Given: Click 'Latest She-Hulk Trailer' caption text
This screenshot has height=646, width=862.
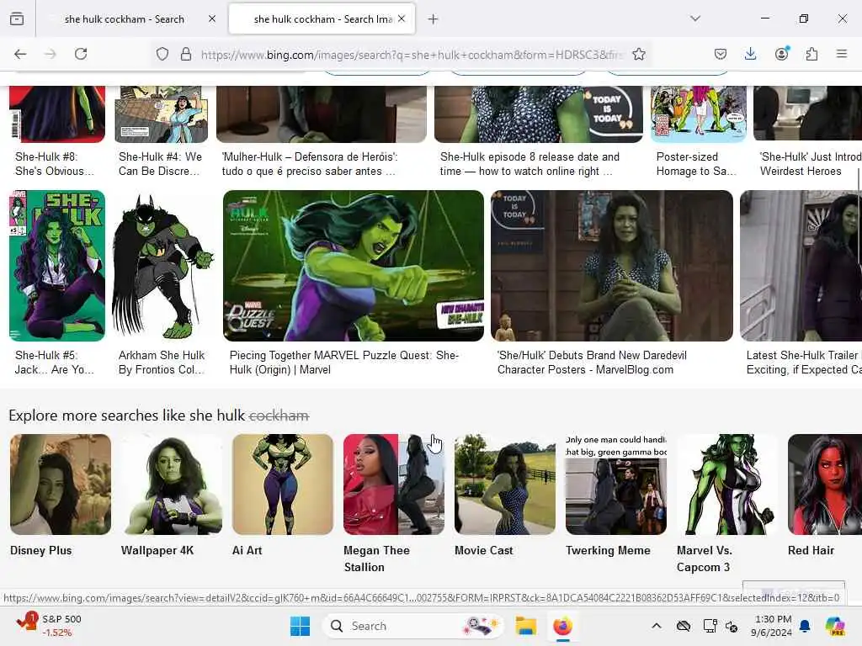Looking at the screenshot, I should [804, 363].
